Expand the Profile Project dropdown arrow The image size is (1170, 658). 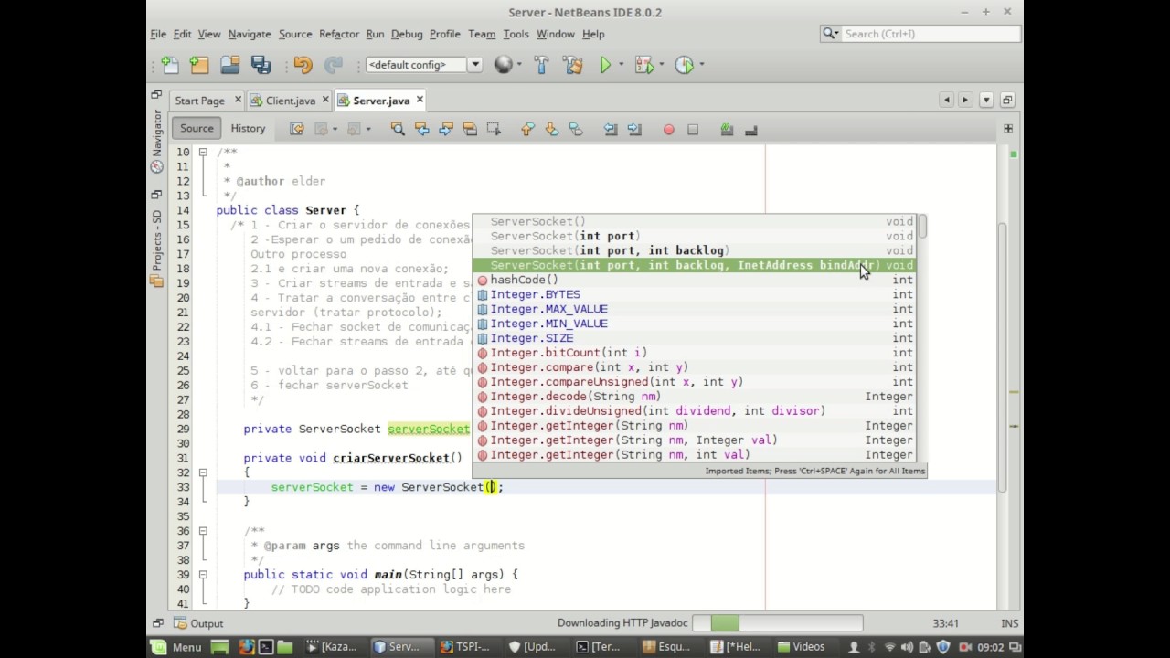702,65
